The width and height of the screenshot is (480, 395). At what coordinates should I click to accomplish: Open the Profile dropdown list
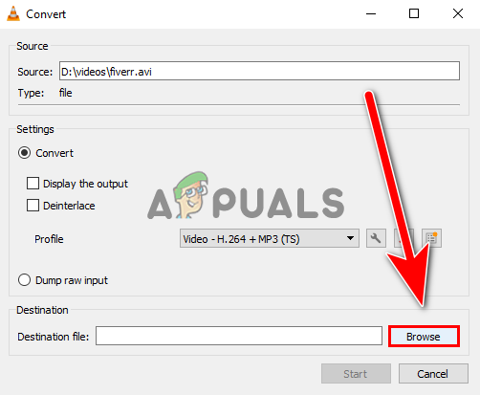pos(270,238)
